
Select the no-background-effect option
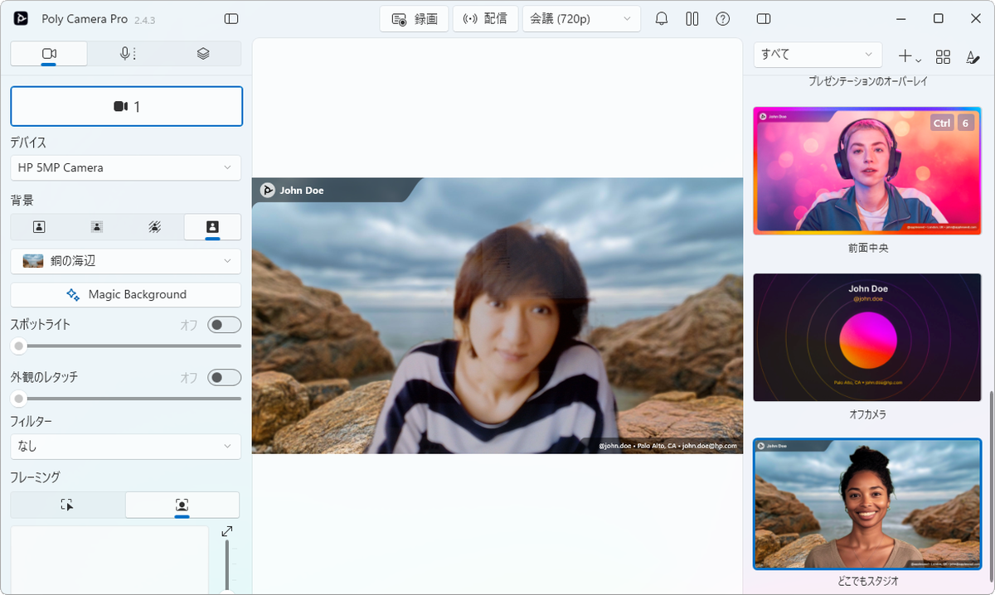tap(39, 227)
